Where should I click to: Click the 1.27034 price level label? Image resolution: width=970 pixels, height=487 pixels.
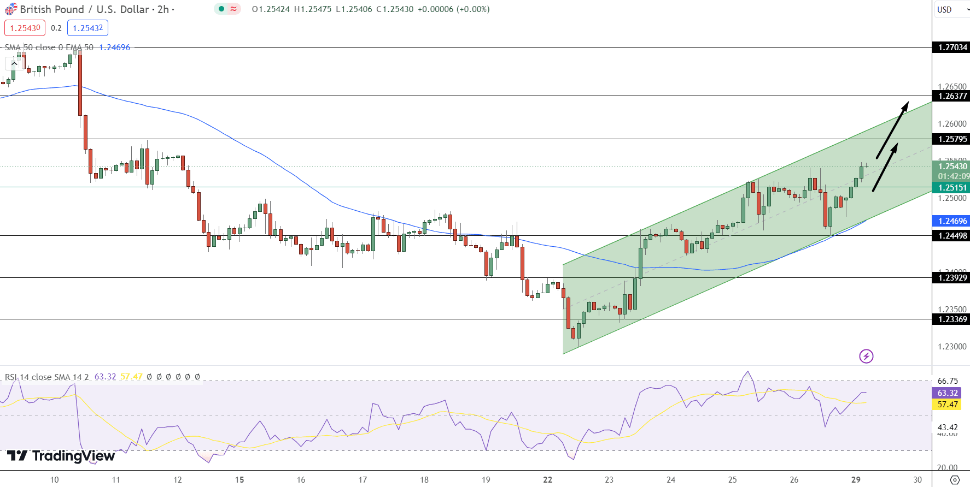(x=953, y=47)
